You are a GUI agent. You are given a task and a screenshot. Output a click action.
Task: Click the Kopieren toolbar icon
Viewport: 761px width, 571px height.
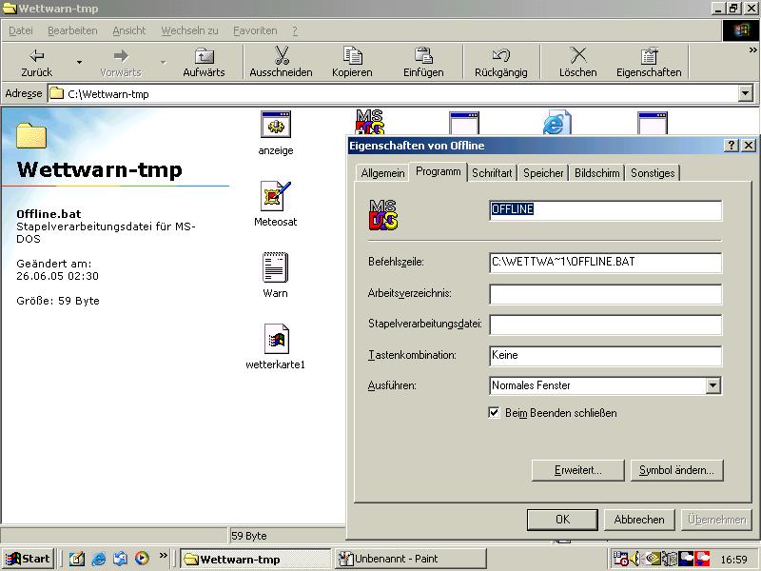352,56
